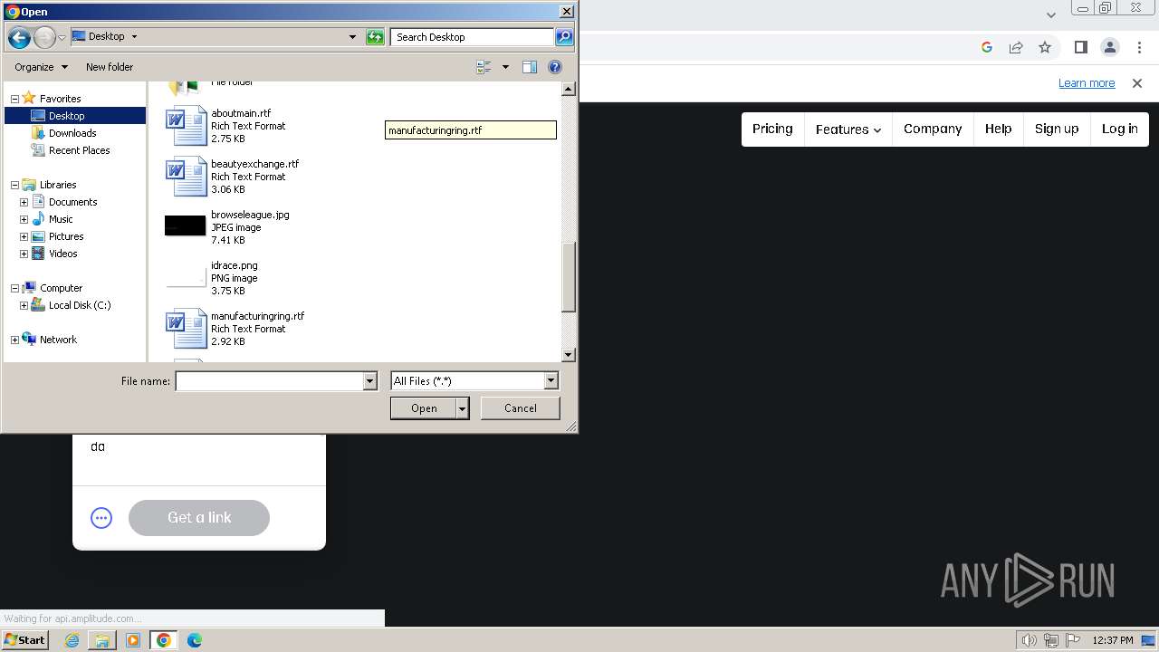Click the volume icon in system tray
The height and width of the screenshot is (652, 1159).
click(1030, 640)
